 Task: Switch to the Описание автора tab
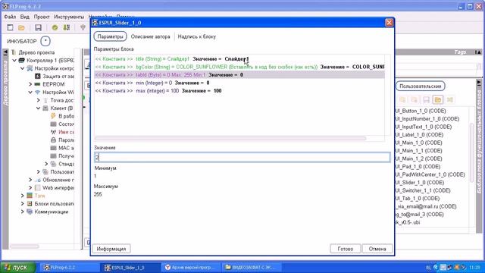[150, 36]
